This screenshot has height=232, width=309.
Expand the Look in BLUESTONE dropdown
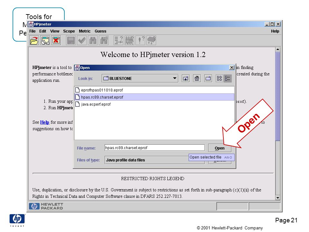click(x=174, y=78)
